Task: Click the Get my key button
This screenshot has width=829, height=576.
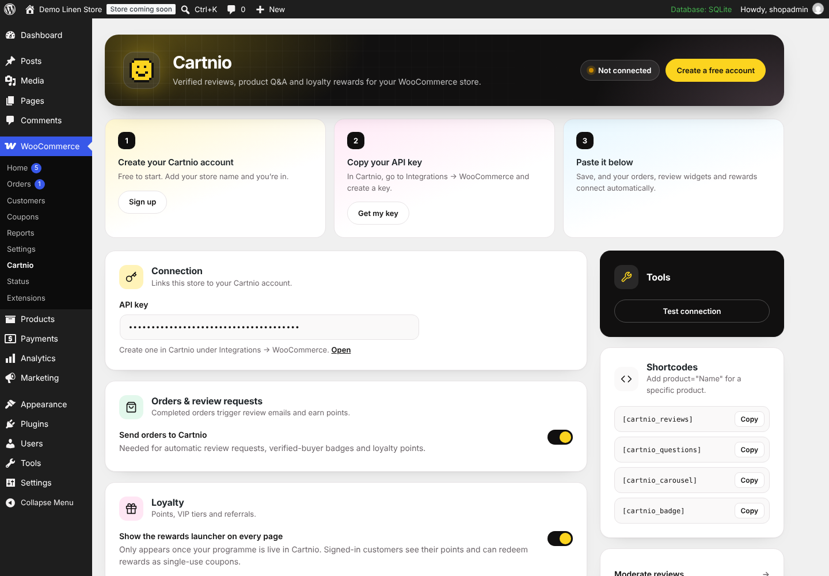Action: (x=378, y=214)
